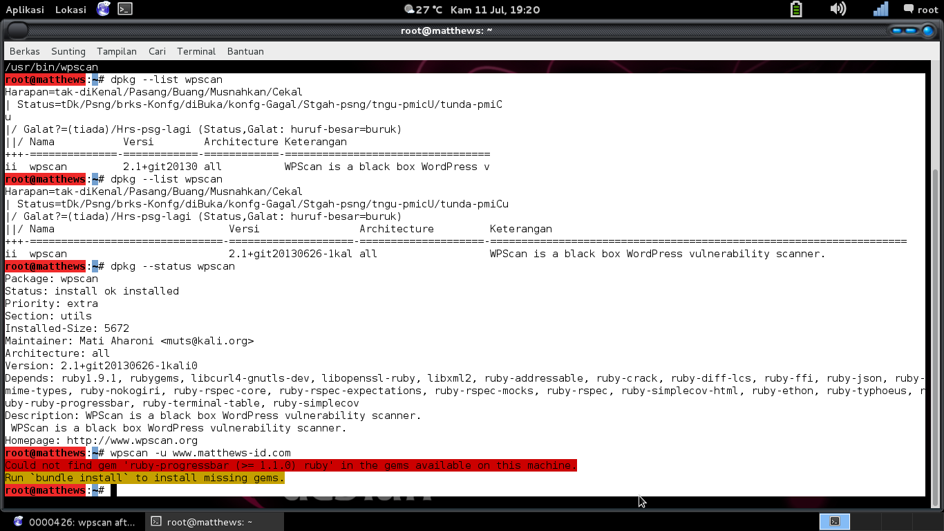Viewport: 944px width, 531px height.
Task: Click the chat bubble icon beside root
Action: pyautogui.click(x=908, y=9)
